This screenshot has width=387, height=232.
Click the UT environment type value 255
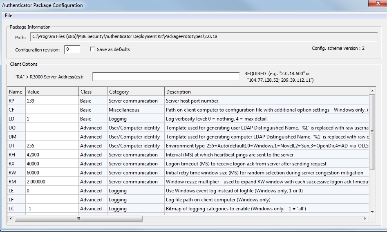tap(52, 146)
